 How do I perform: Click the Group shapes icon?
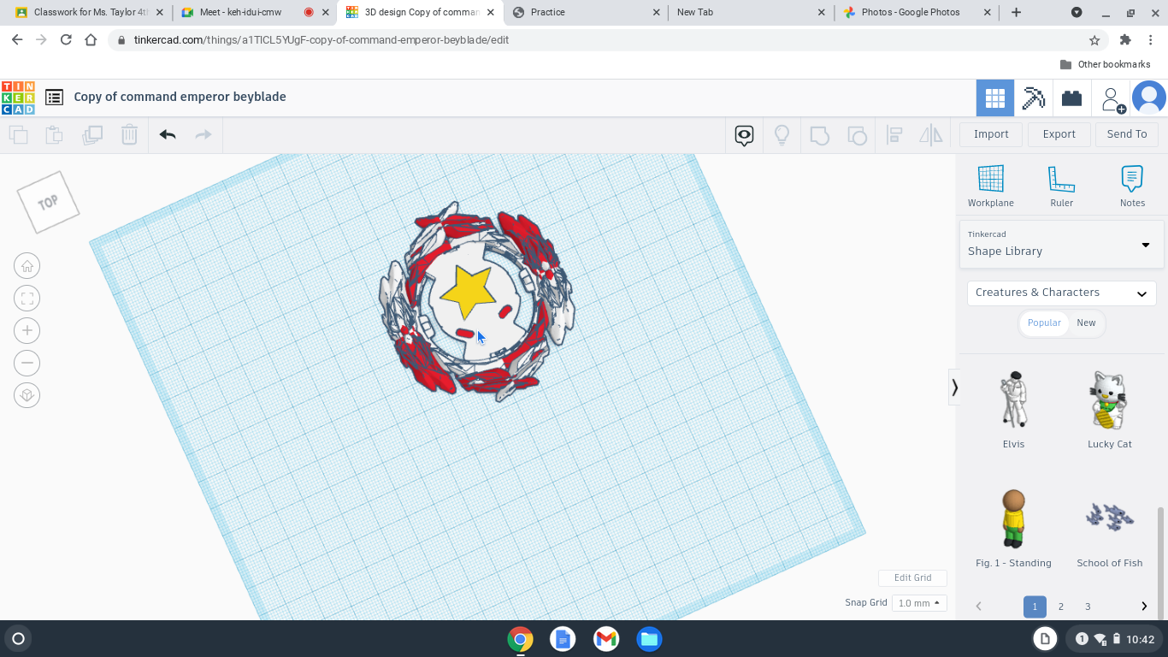819,134
